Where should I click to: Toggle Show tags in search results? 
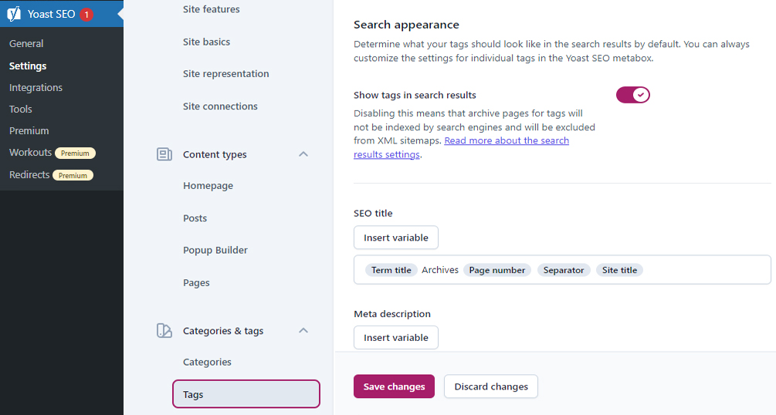point(632,94)
